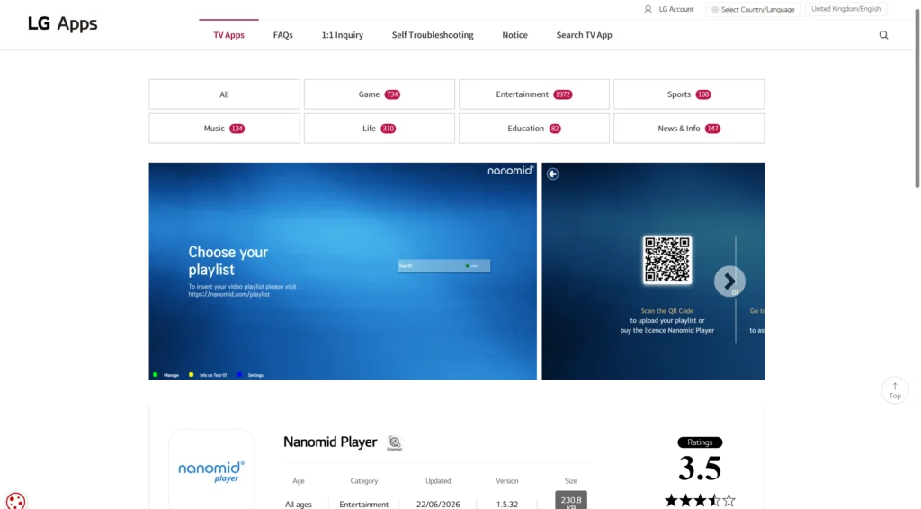Click the Nanomid Player app logo

[x=211, y=471]
